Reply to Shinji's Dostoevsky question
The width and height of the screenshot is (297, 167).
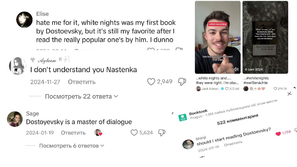[233, 144]
